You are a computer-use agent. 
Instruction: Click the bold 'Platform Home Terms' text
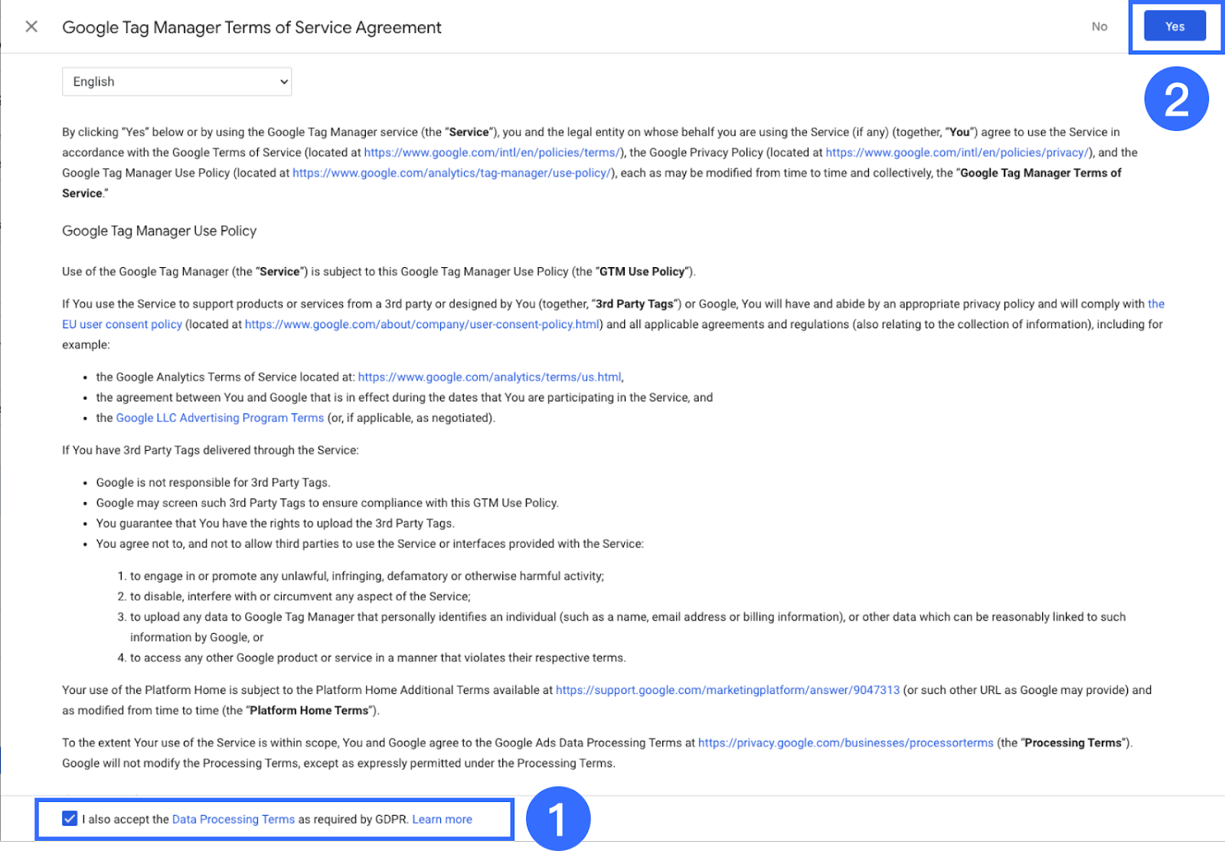point(309,711)
